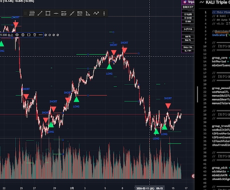Click the //@version line 6 in editor

(x=221, y=31)
